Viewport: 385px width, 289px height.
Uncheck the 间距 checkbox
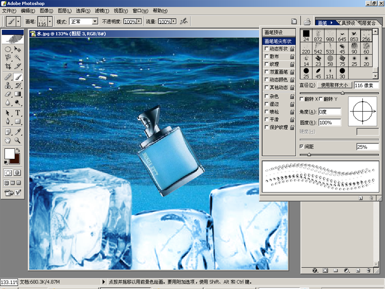[302, 146]
